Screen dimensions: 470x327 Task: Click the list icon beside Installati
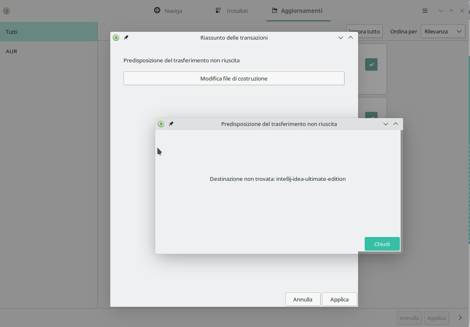click(x=218, y=10)
